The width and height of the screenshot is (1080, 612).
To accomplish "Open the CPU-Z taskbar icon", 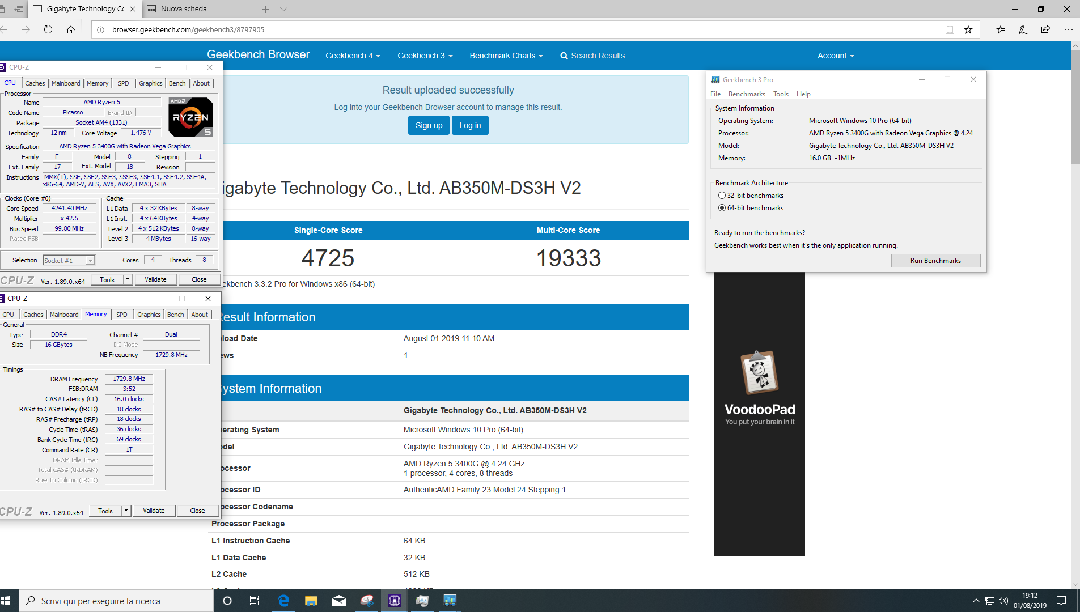I will [394, 601].
